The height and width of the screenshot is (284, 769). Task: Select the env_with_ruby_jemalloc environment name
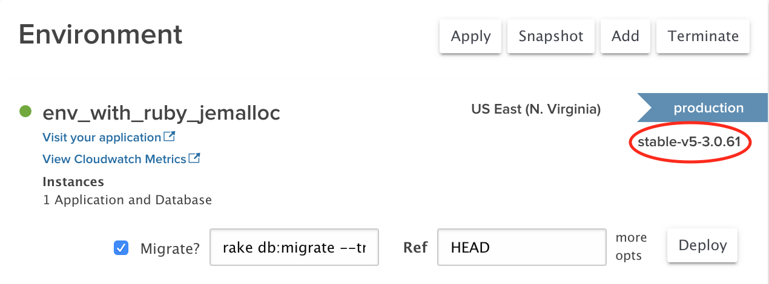(x=161, y=112)
